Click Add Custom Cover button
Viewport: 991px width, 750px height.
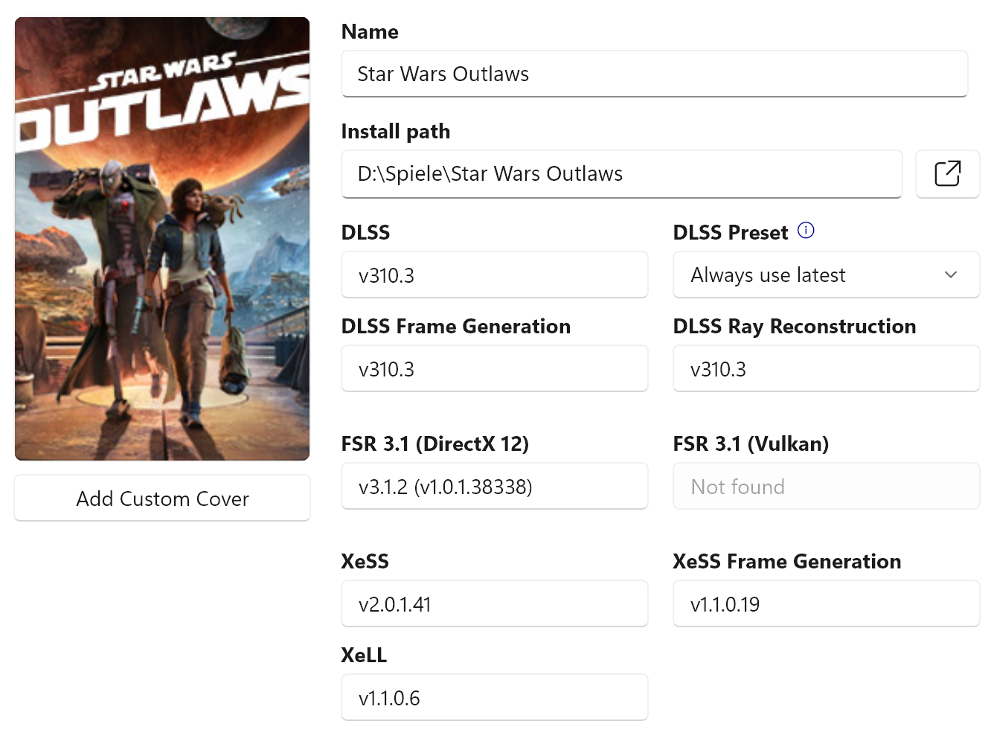pos(162,498)
